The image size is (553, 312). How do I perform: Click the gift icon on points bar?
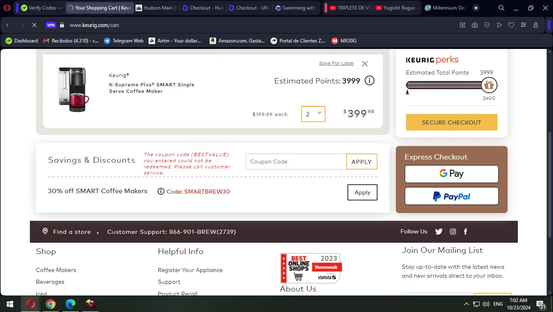489,85
